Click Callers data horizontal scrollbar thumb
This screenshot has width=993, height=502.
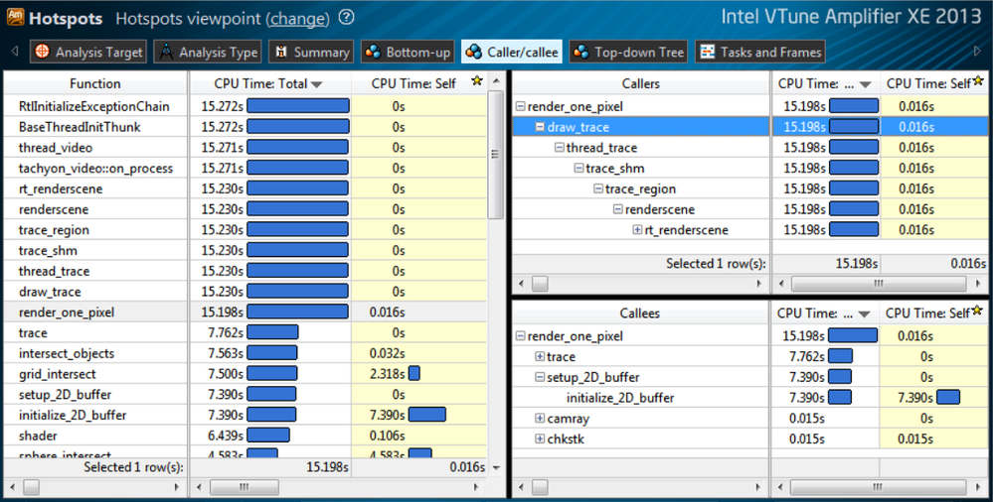click(878, 284)
